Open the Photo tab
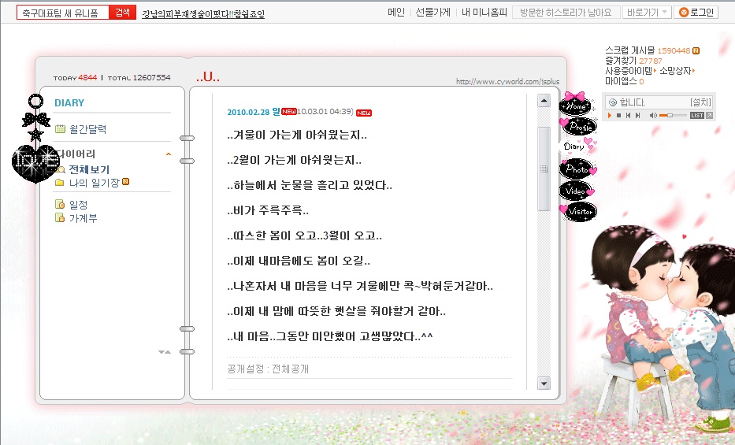Screen dimensions: 735x445 tap(578, 169)
